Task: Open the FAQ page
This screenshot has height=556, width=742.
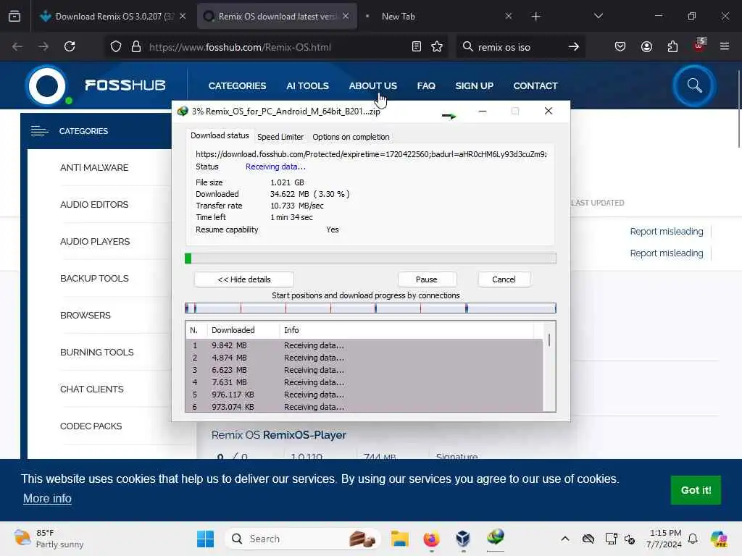Action: tap(426, 86)
